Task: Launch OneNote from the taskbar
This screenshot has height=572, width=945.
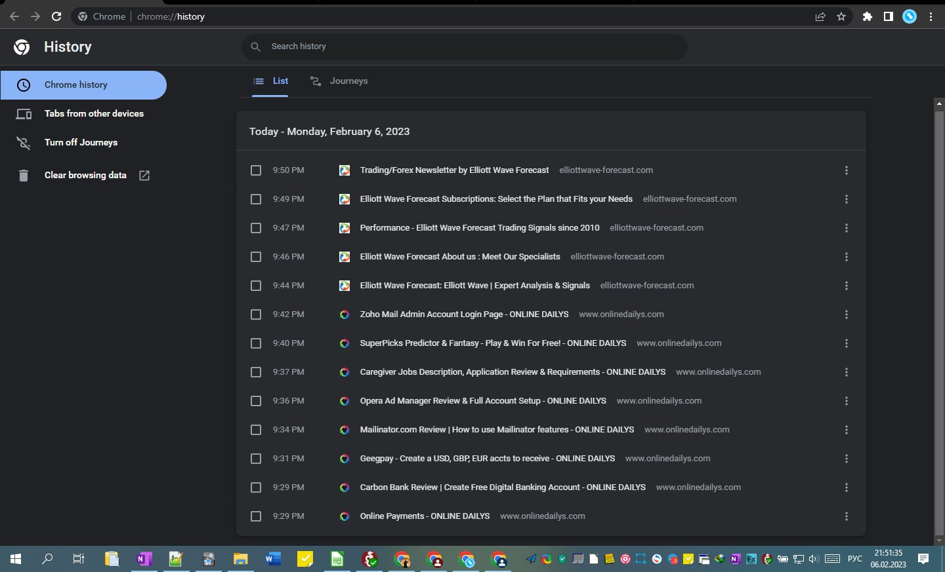Action: [x=144, y=559]
